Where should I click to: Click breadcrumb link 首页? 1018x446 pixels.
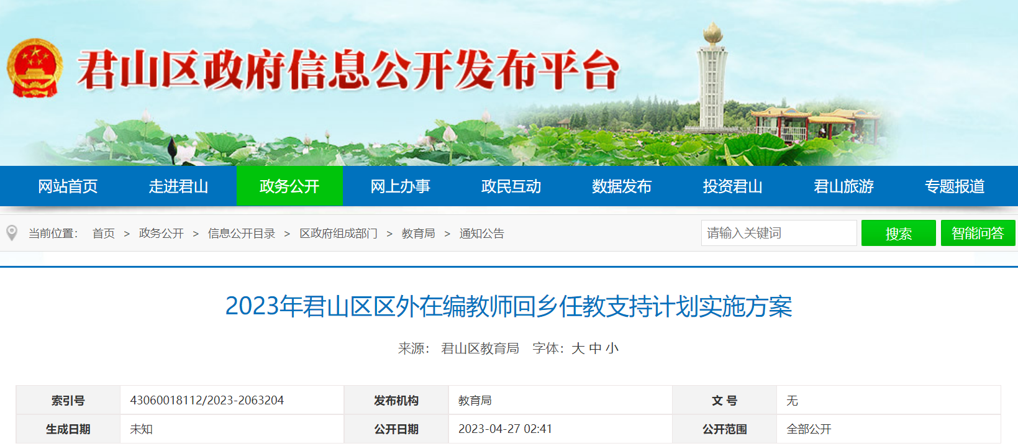pyautogui.click(x=104, y=234)
